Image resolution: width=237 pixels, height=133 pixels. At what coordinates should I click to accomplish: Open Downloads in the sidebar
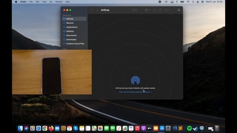coord(74,40)
